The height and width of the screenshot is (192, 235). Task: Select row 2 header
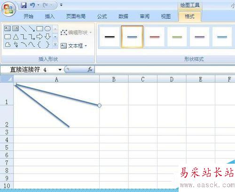click(x=7, y=117)
